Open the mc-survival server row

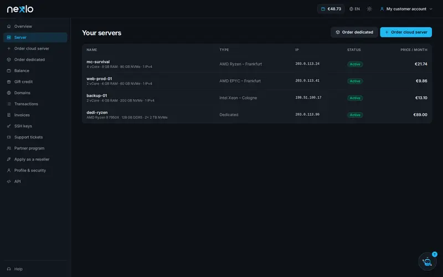(x=257, y=64)
